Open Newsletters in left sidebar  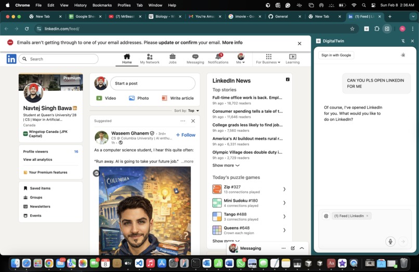[x=37, y=206]
